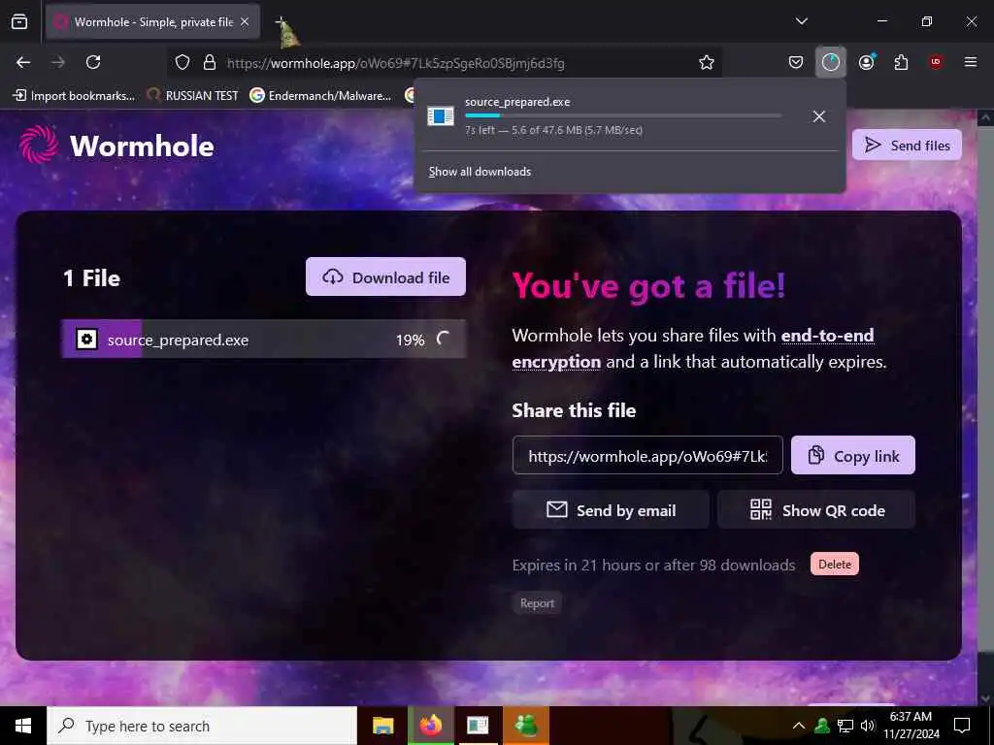
Task: Open the notification center icon
Action: [x=962, y=726]
